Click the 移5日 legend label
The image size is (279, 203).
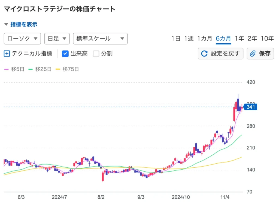click(18, 69)
